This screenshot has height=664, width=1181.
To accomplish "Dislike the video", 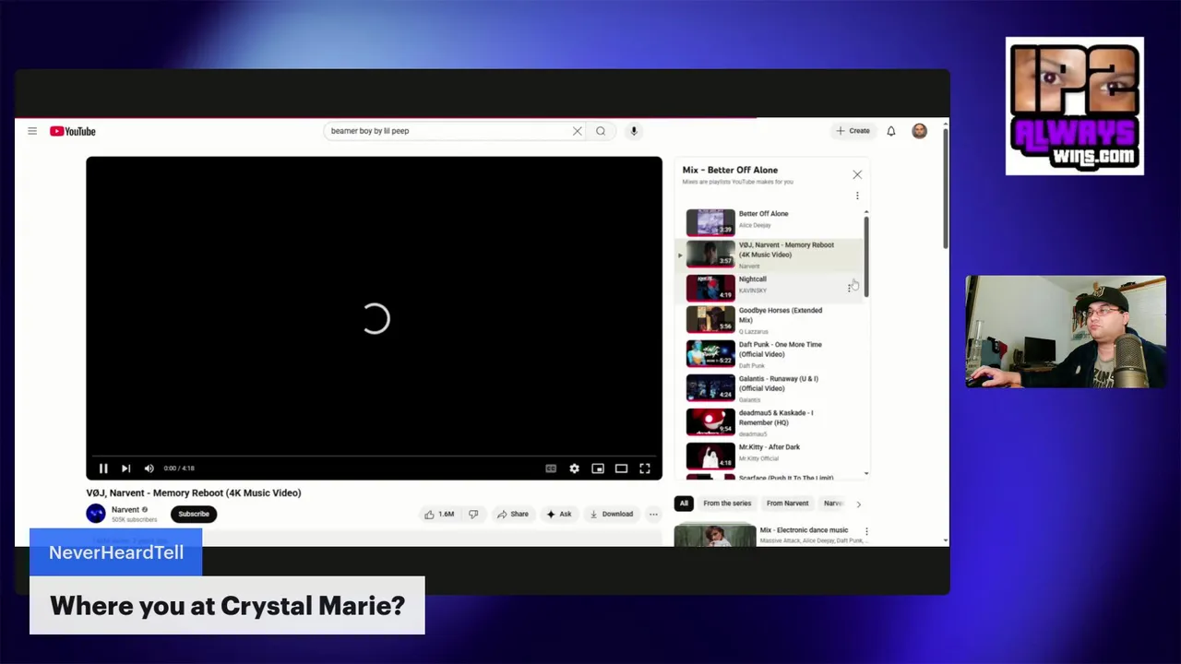I will [x=473, y=515].
